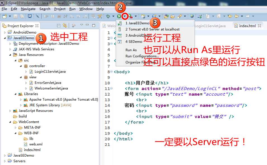Collapse the WEB-INF folder node
Screen dimensions: 267x165
click(15, 133)
